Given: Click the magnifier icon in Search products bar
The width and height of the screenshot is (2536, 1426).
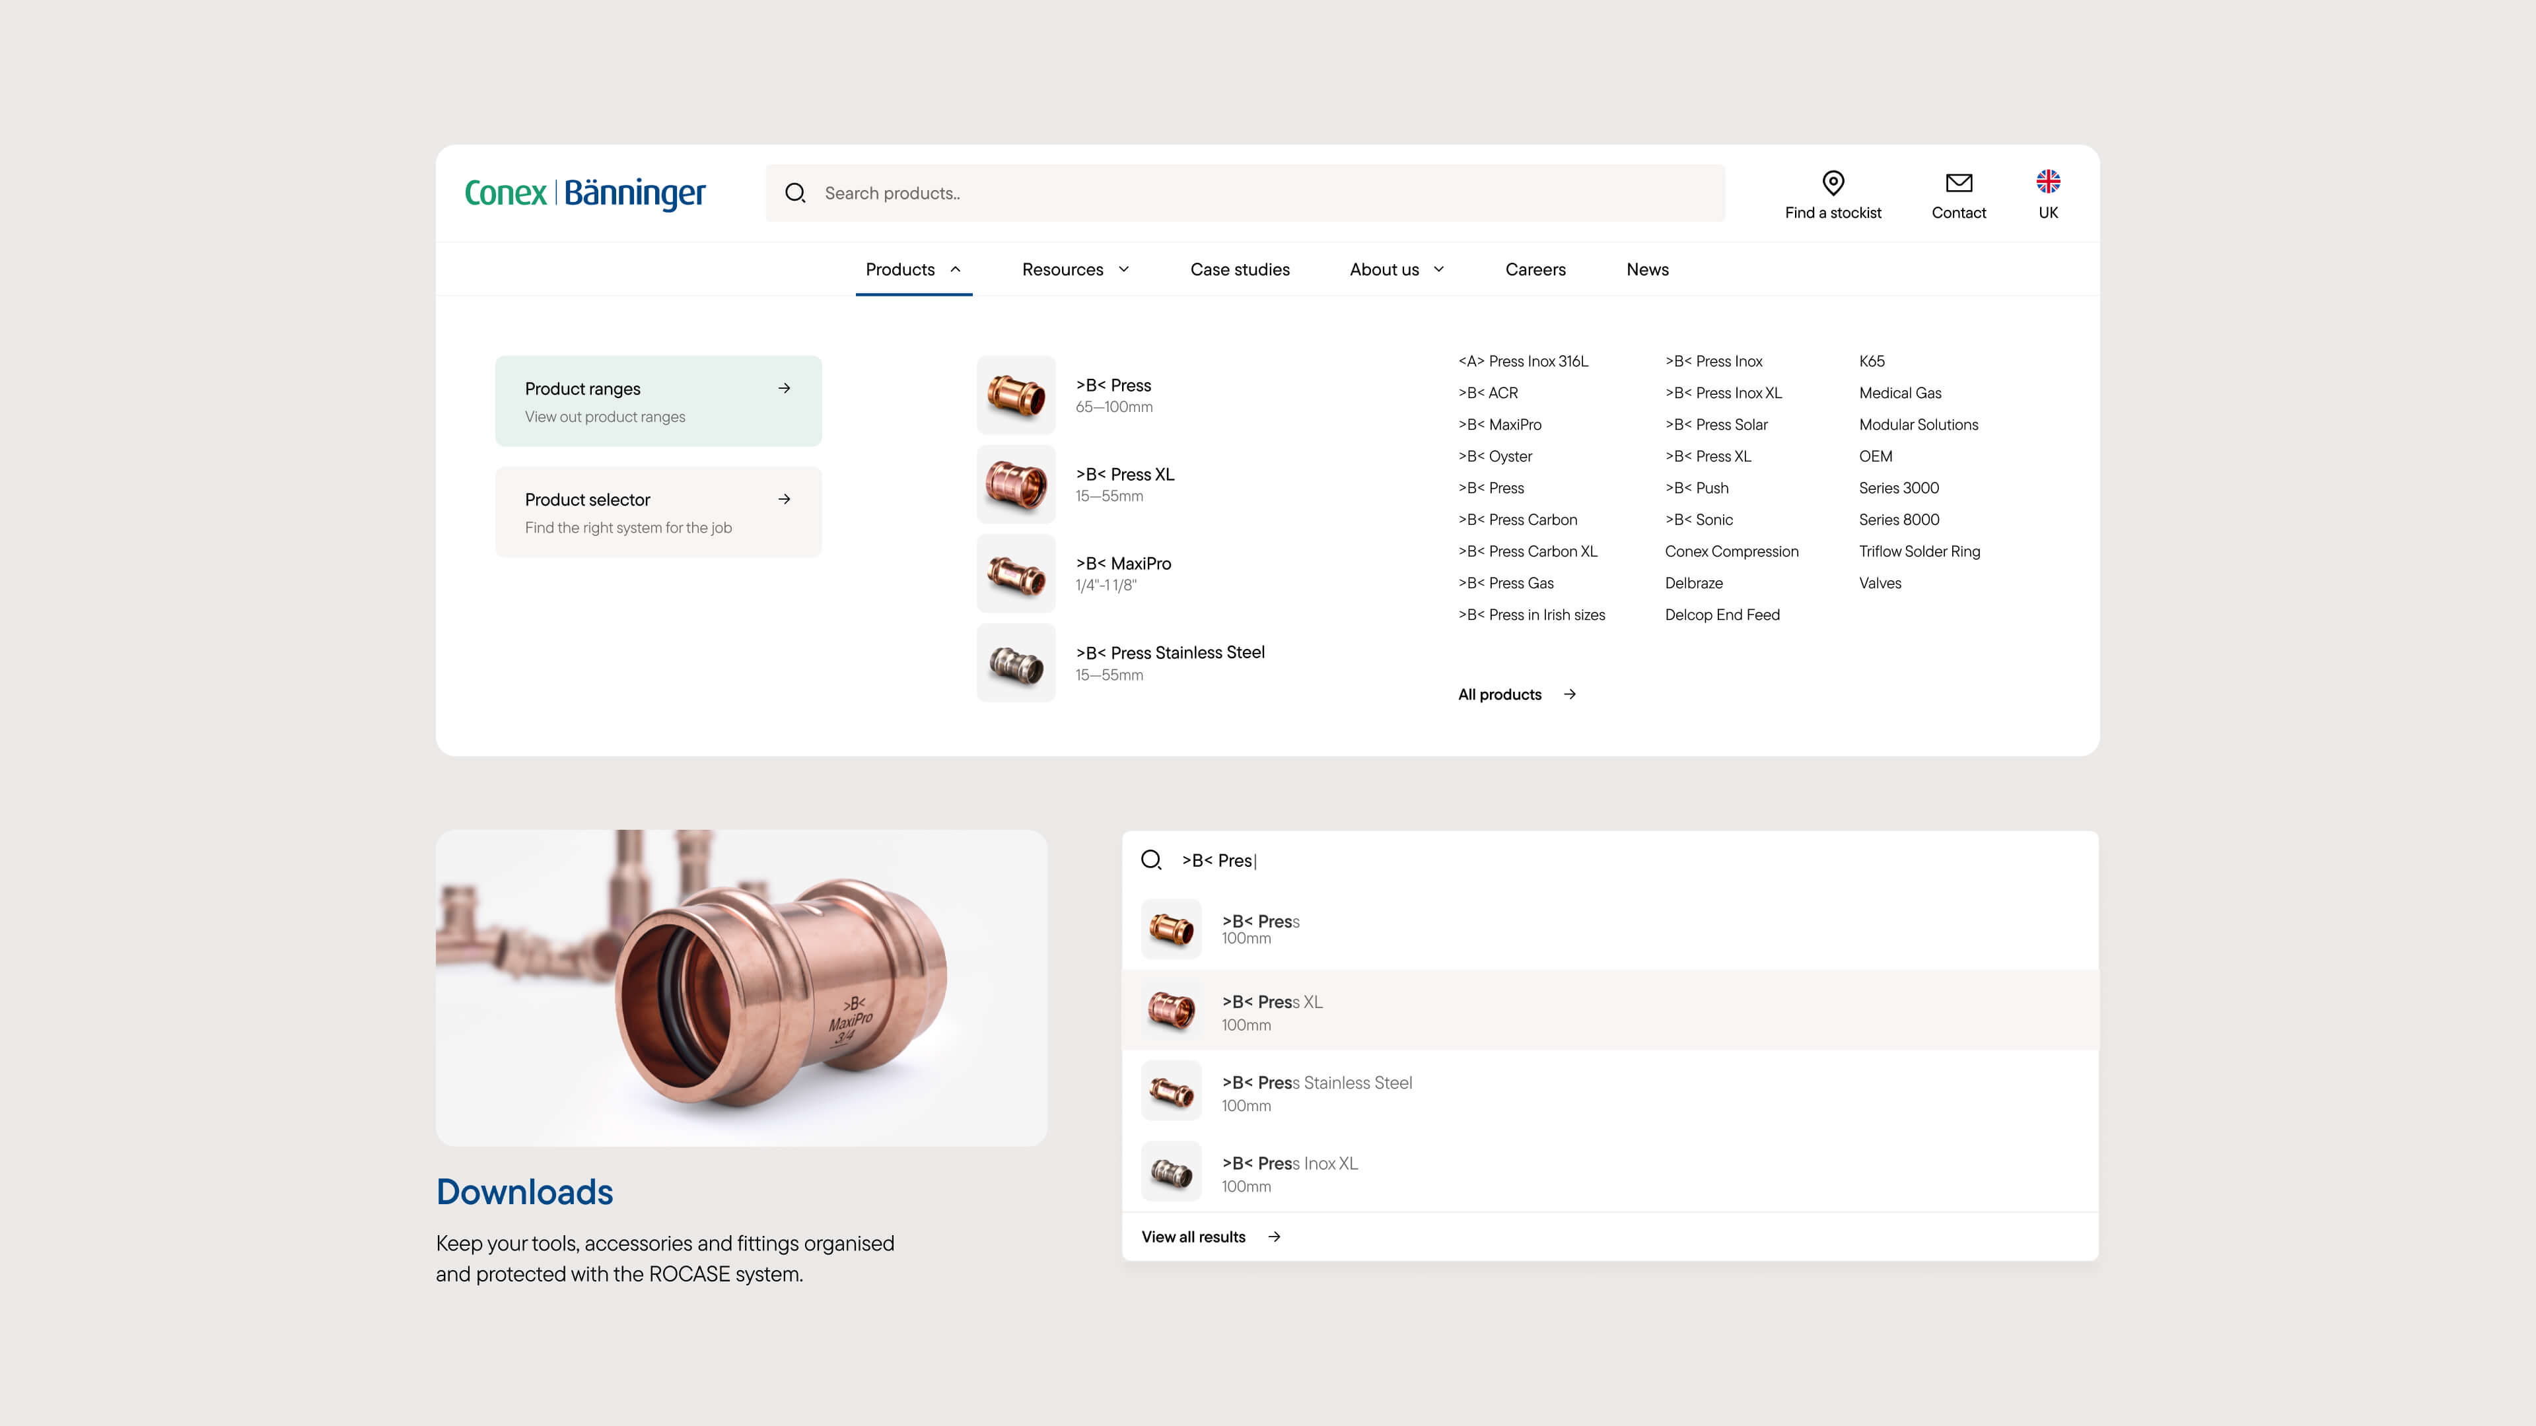Looking at the screenshot, I should pyautogui.click(x=795, y=193).
